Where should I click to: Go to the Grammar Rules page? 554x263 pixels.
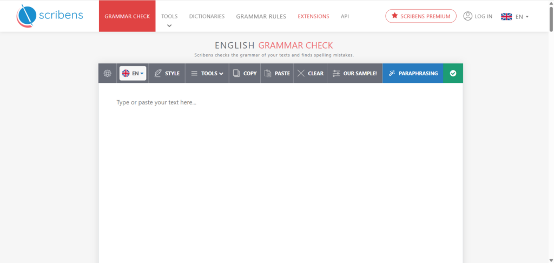(261, 16)
